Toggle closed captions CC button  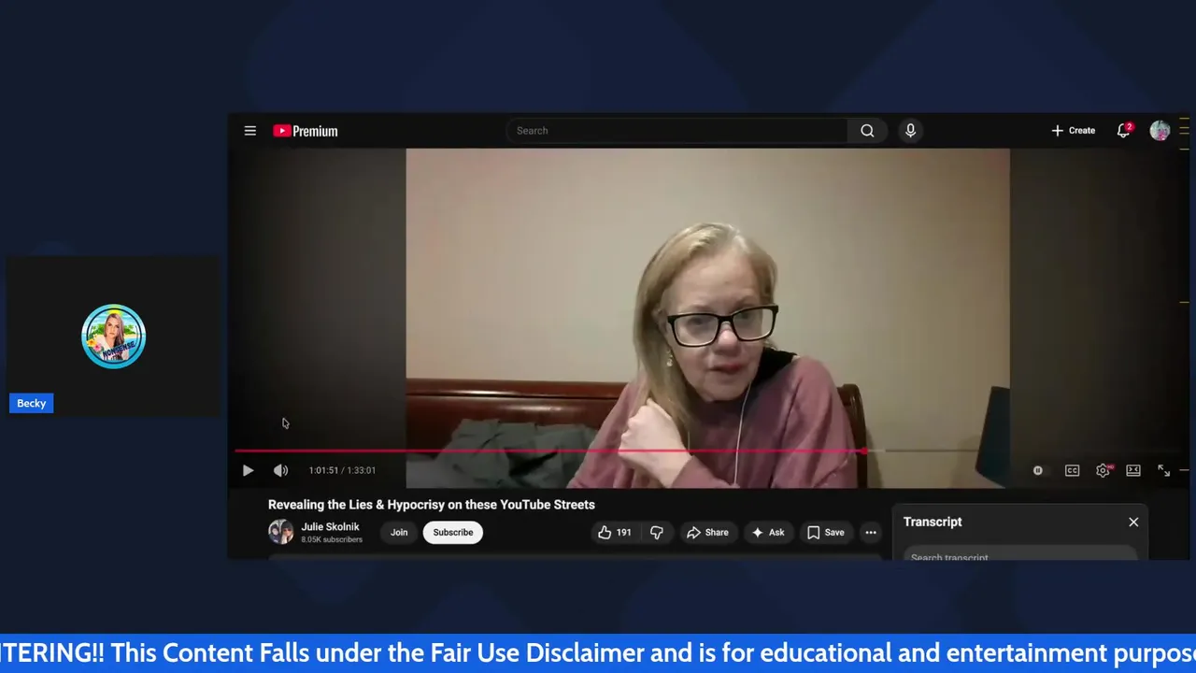1073,470
